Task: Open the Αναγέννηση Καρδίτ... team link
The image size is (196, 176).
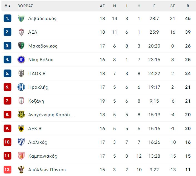Action: click(x=51, y=115)
